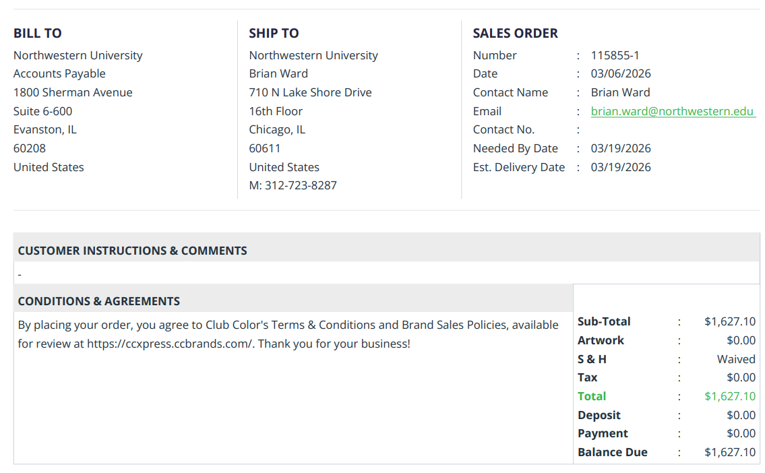Open the brian.ward@northwestern.edu email link
This screenshot has width=765, height=473.
pyautogui.click(x=673, y=111)
